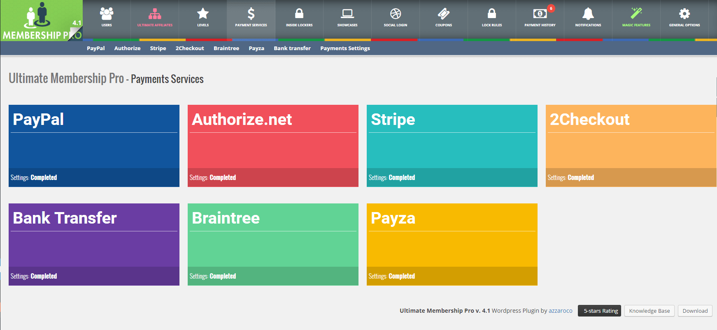Click the azzaroco author link

point(560,311)
